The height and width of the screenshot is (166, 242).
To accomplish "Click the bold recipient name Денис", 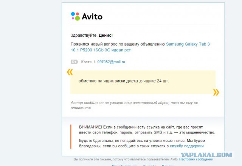I will pos(105,35).
